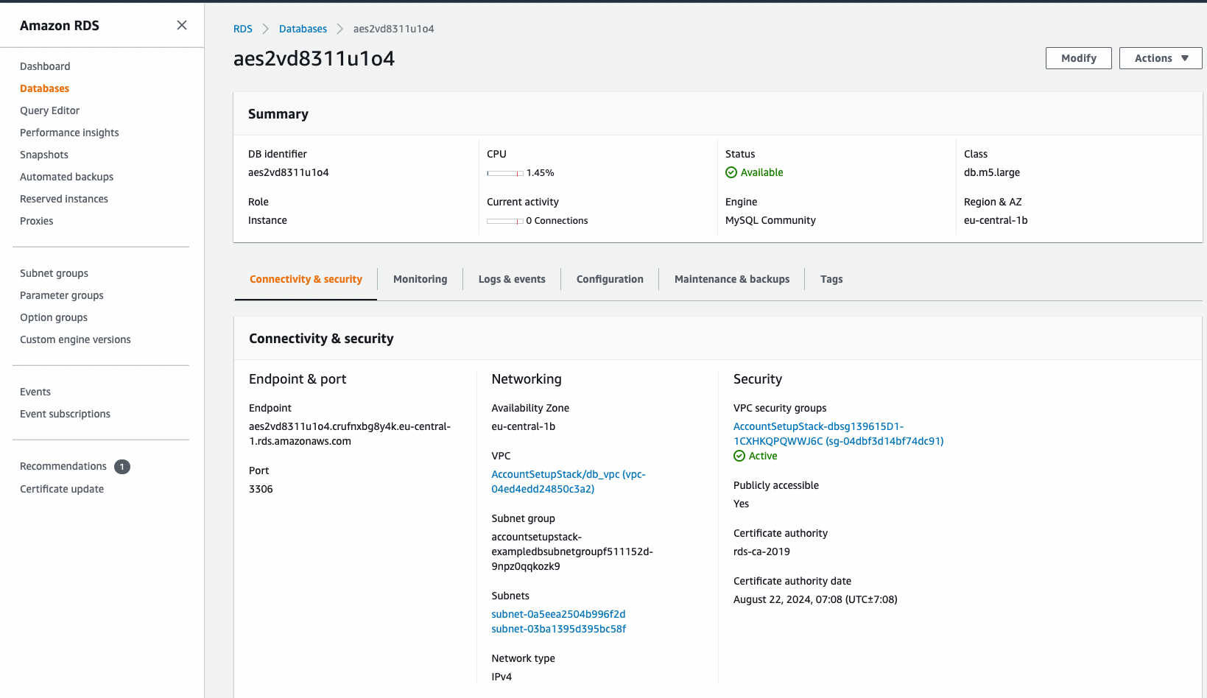The height and width of the screenshot is (698, 1207).
Task: Click the MySQL Community engine value
Action: click(770, 220)
